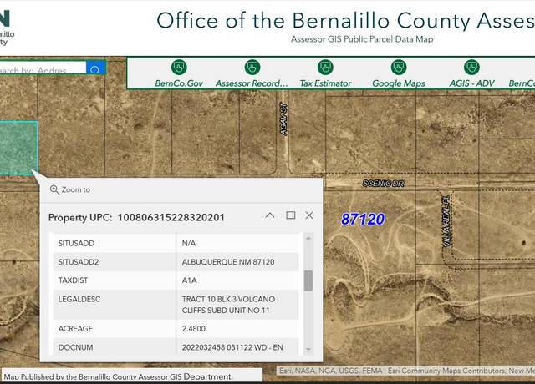Click the Tax Estimator label
This screenshot has width=535, height=384.
pyautogui.click(x=325, y=83)
